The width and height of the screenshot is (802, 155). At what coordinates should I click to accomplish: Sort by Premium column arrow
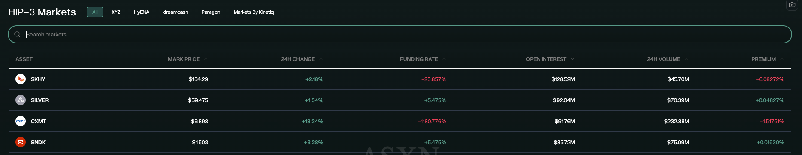(x=782, y=59)
